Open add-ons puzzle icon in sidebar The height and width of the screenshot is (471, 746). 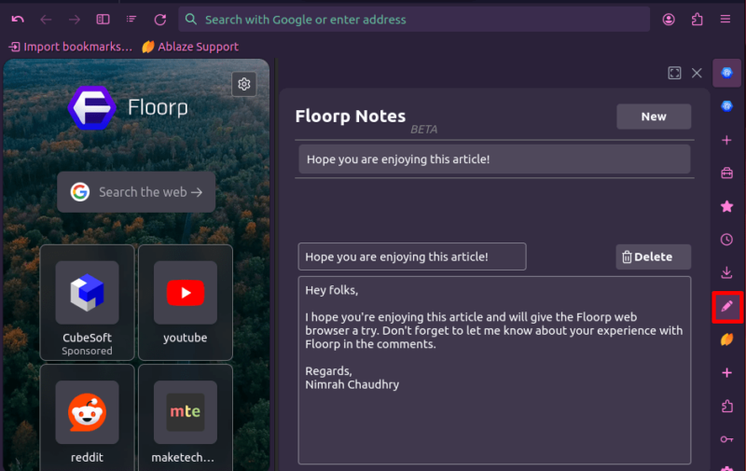726,406
